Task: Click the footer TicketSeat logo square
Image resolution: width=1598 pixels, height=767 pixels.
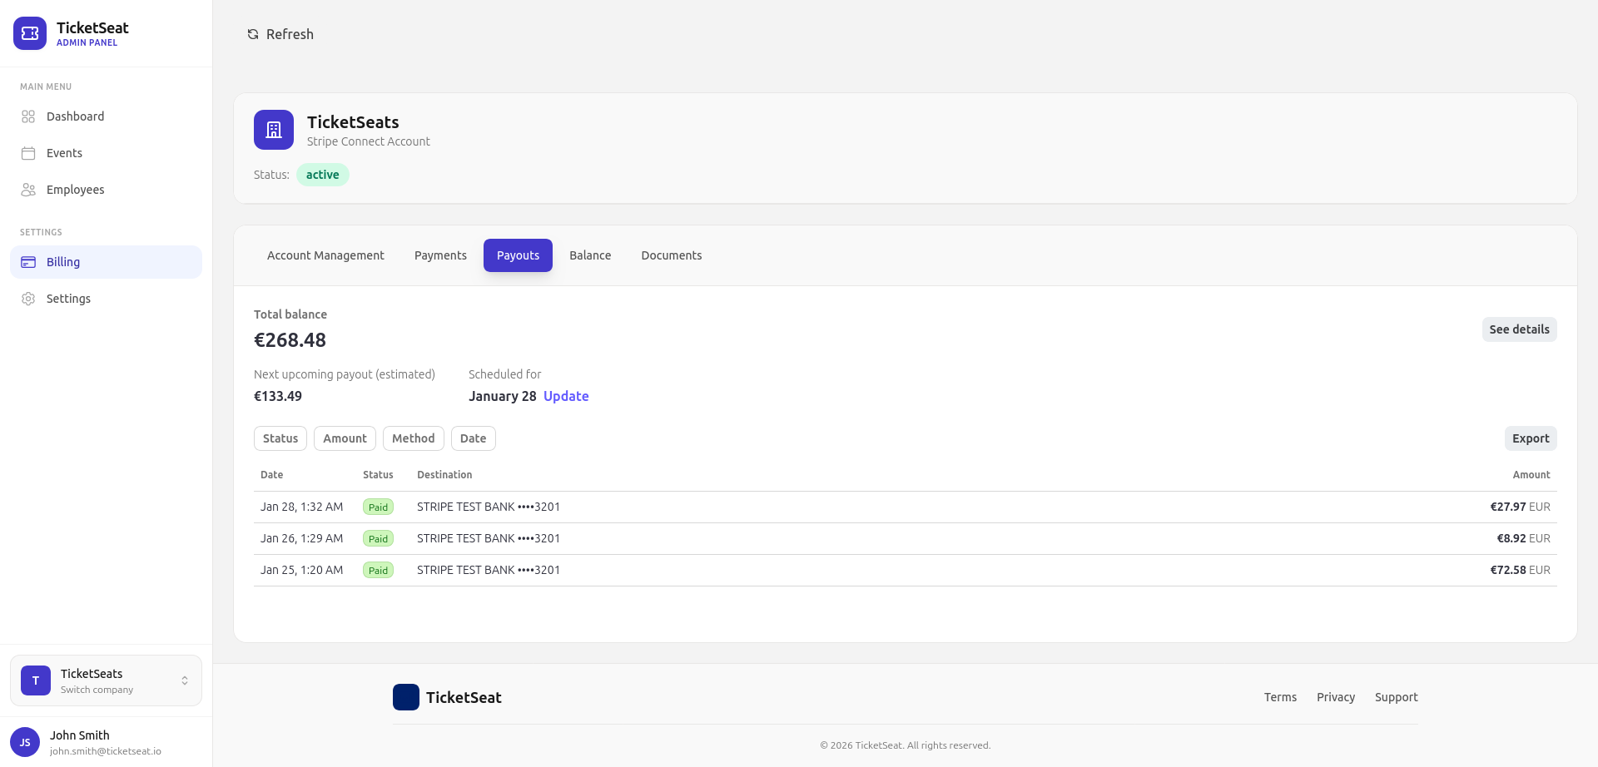Action: point(406,697)
